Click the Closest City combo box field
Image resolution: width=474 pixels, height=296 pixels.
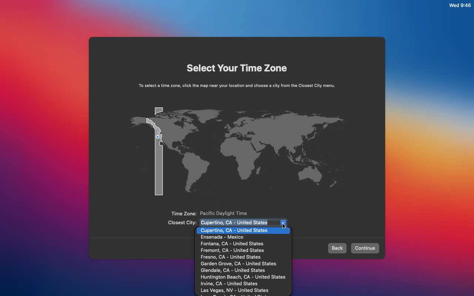point(237,223)
